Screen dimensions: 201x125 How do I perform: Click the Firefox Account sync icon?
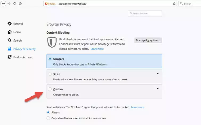coord(10,57)
